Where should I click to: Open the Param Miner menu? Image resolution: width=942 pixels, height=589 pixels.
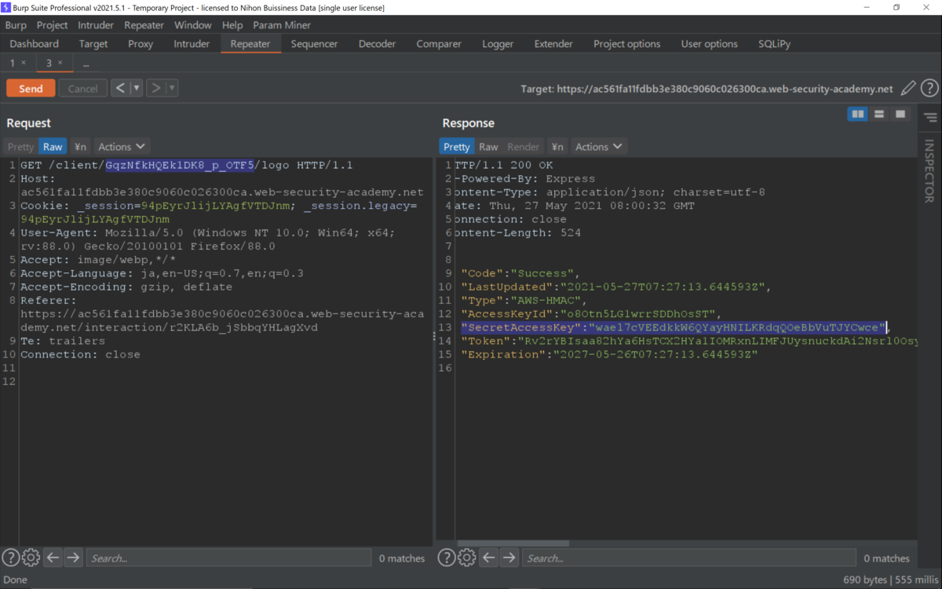pos(282,25)
